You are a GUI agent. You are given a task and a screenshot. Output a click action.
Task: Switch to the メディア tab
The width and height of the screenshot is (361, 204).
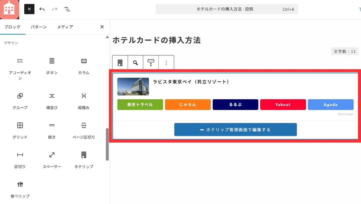(x=65, y=27)
